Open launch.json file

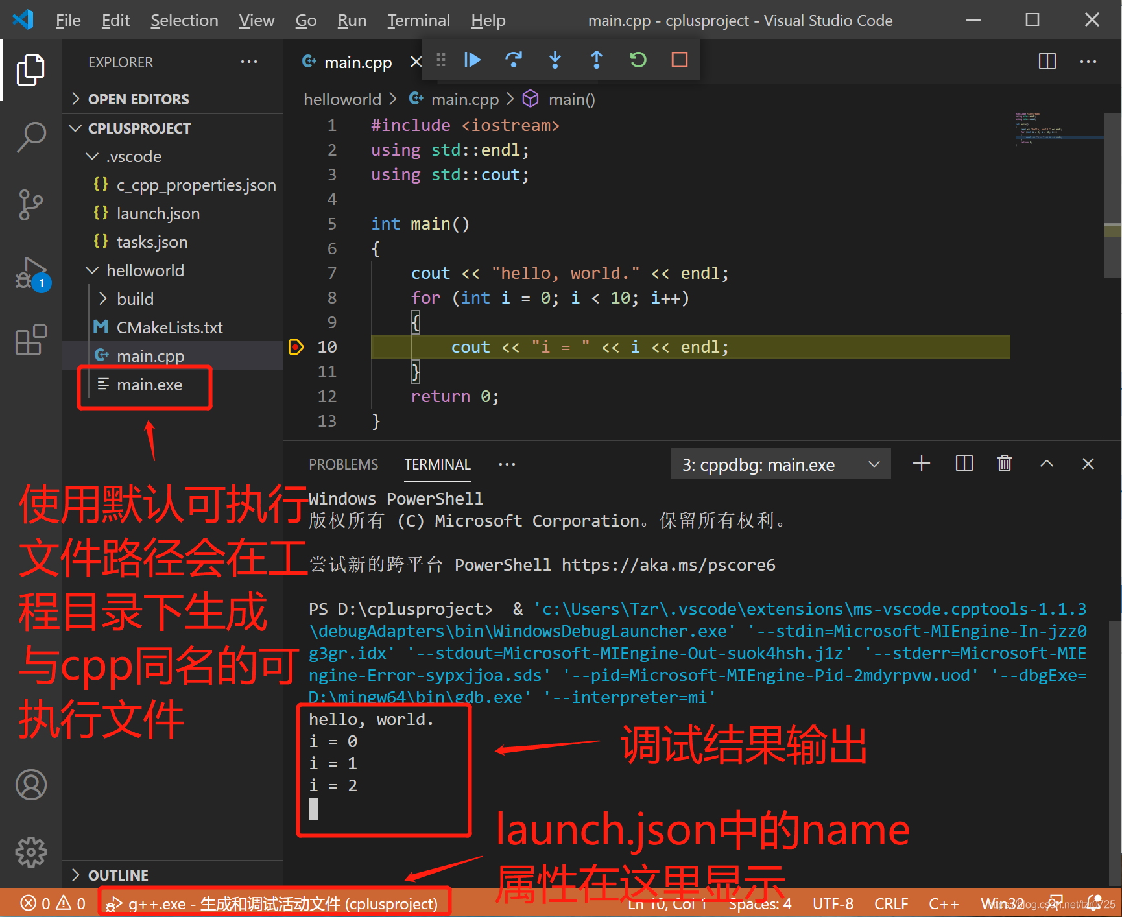click(173, 214)
